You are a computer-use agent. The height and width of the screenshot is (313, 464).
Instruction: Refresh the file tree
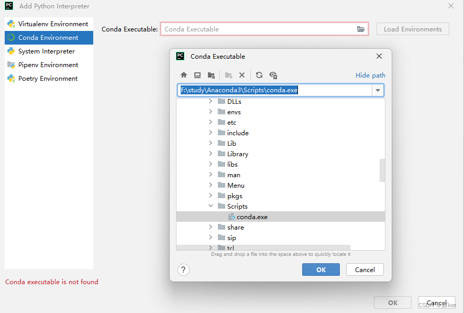(x=259, y=75)
